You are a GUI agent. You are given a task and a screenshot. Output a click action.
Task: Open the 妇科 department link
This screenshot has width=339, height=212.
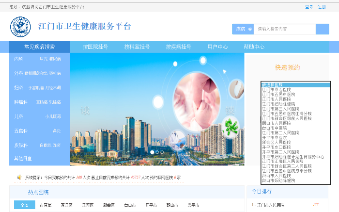point(18,88)
